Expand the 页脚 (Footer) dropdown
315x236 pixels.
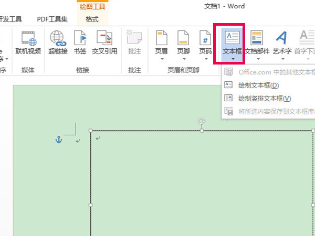click(x=183, y=59)
